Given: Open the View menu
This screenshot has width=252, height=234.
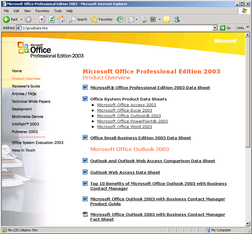Looking at the screenshot, I should click(27, 11).
